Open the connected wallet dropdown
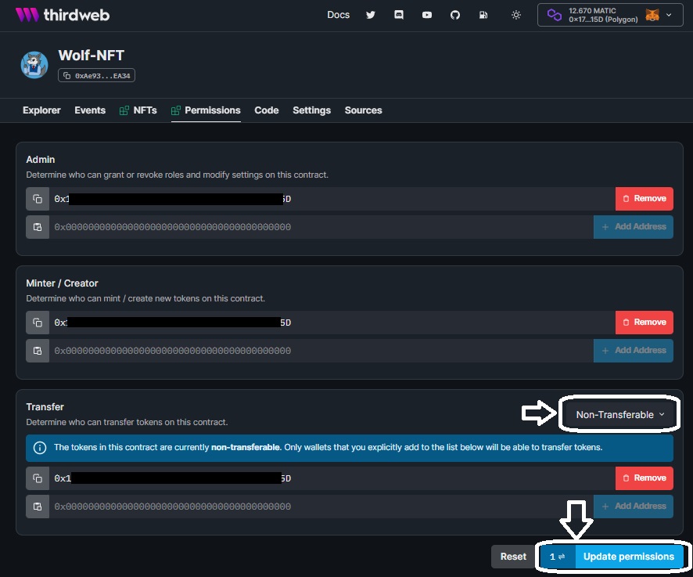 point(610,15)
